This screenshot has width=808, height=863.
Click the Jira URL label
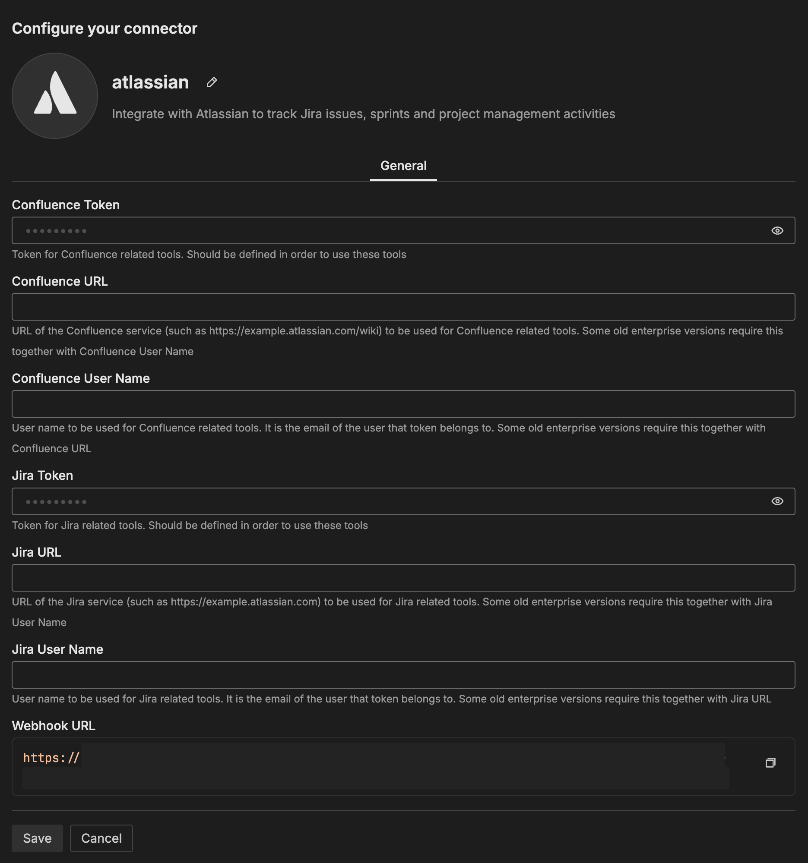(x=36, y=552)
